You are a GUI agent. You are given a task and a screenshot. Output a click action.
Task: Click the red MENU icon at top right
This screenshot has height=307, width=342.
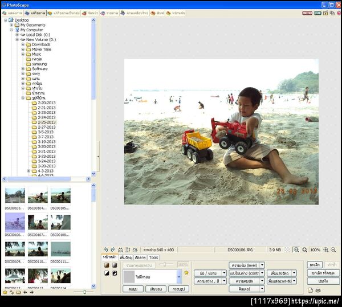click(x=307, y=13)
